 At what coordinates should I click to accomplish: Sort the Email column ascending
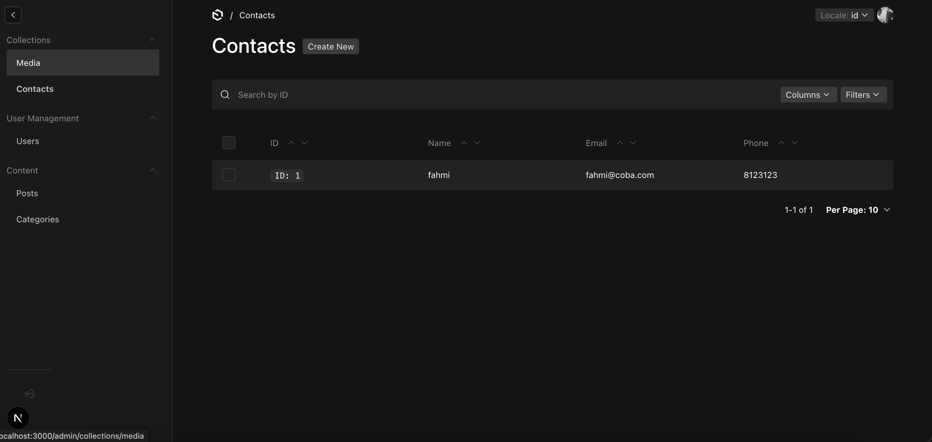tap(619, 143)
